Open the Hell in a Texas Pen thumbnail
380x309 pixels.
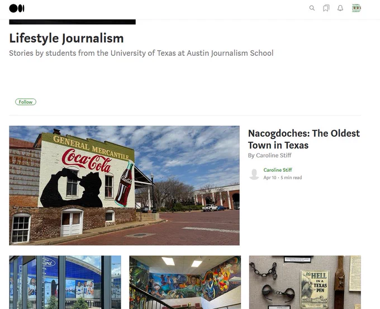305,282
